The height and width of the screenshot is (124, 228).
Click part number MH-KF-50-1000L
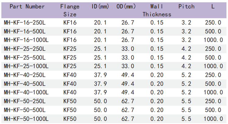26,119
